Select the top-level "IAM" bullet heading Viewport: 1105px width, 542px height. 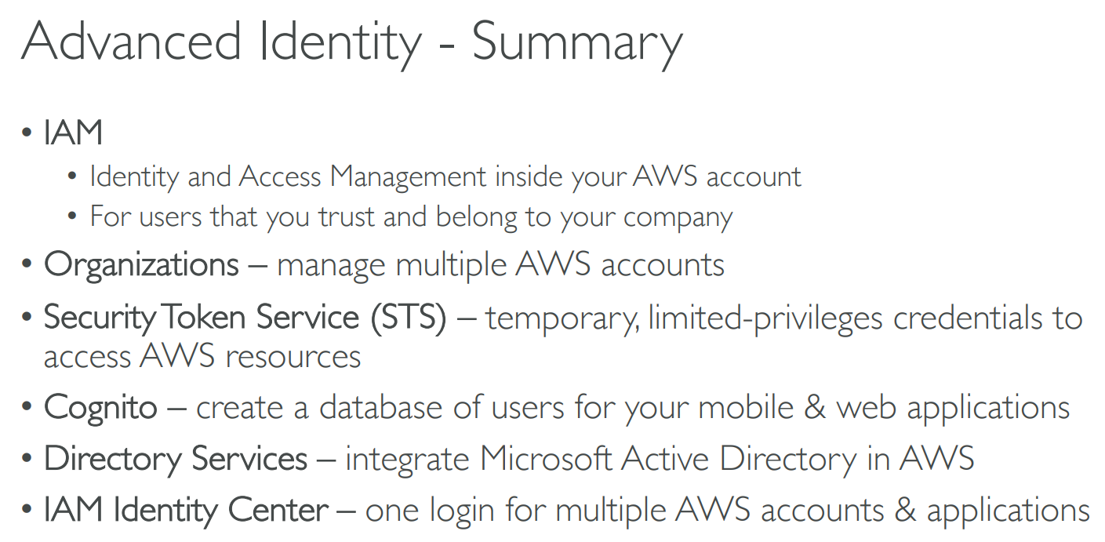tap(73, 133)
